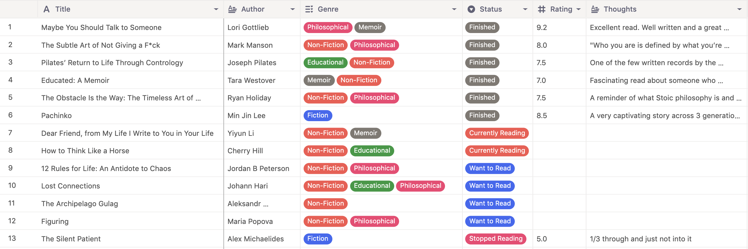Click Stopped Reading status for The Silent Patient
748x249 pixels.
pyautogui.click(x=496, y=239)
